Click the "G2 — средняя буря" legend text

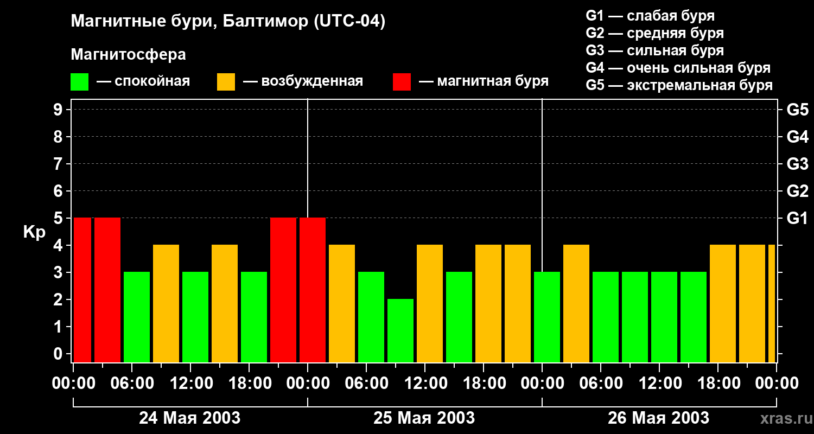[654, 33]
